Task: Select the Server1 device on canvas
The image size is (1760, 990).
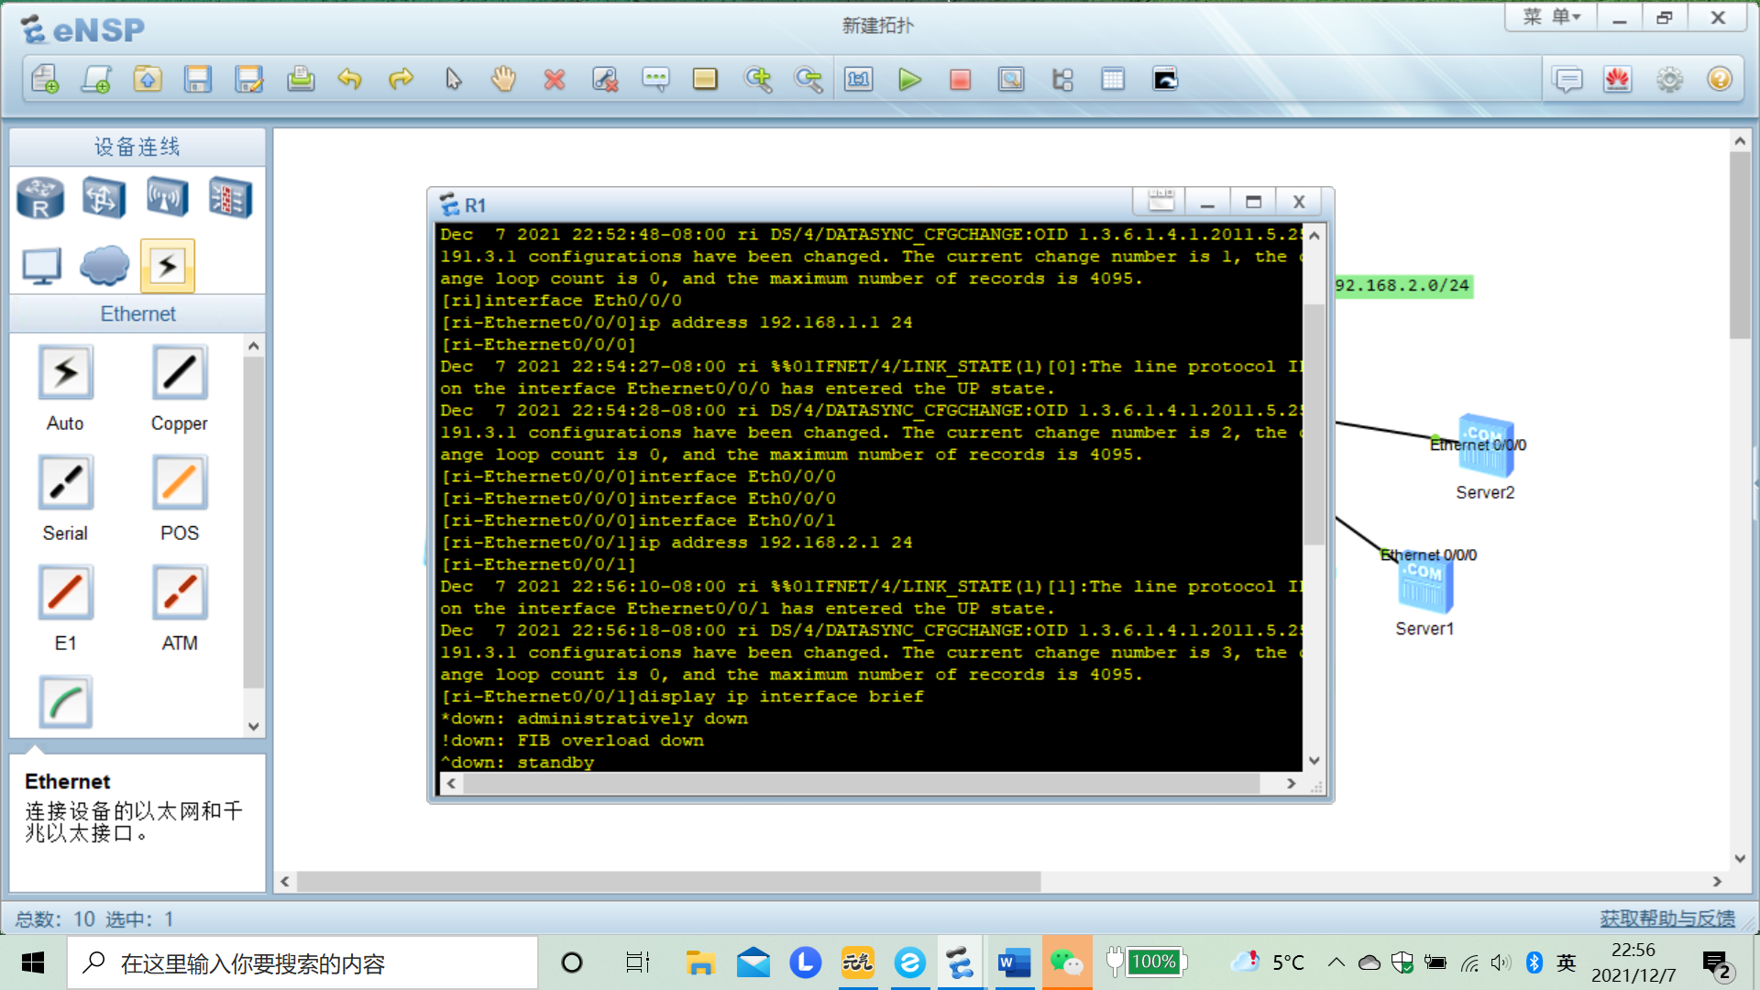Action: tap(1425, 585)
